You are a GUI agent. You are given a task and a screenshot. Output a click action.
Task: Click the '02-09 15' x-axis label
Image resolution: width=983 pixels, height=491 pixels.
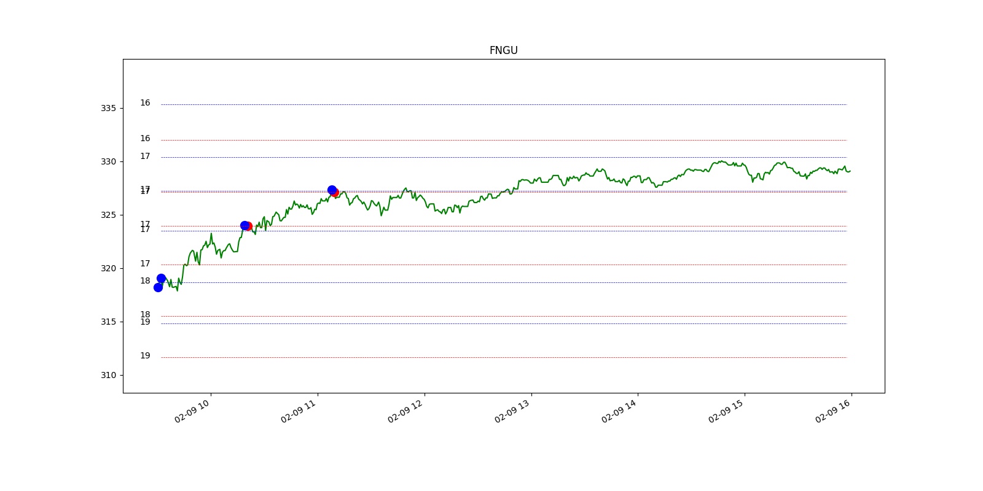pos(726,411)
